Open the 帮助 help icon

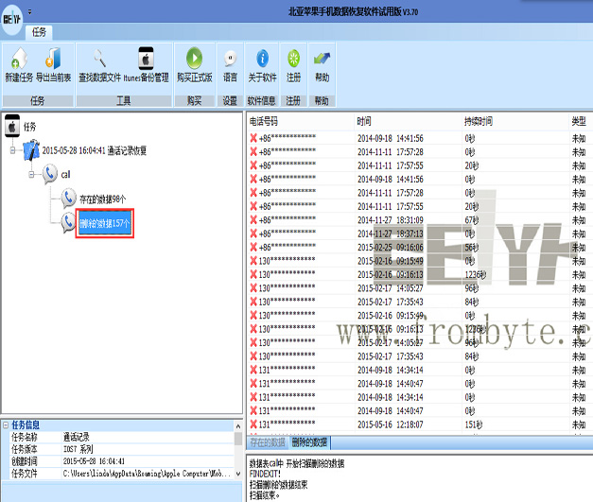322,59
